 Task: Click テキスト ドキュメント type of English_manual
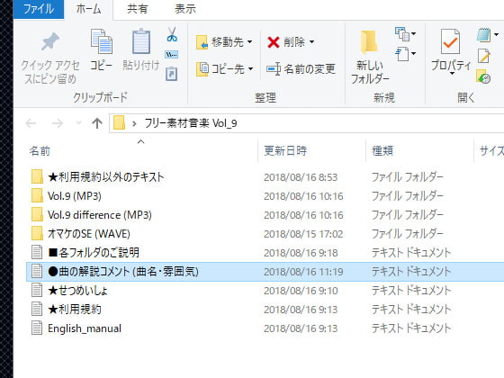411,328
